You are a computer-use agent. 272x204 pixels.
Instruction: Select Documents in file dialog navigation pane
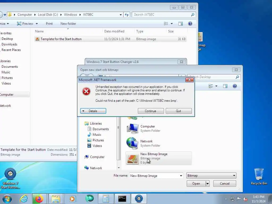101,129
